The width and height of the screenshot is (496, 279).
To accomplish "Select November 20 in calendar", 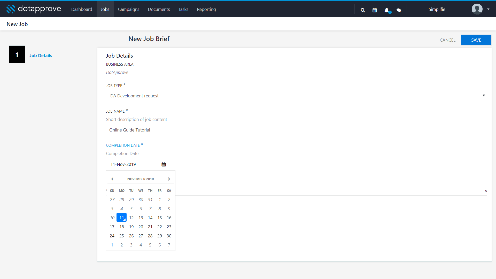I will coord(141,227).
